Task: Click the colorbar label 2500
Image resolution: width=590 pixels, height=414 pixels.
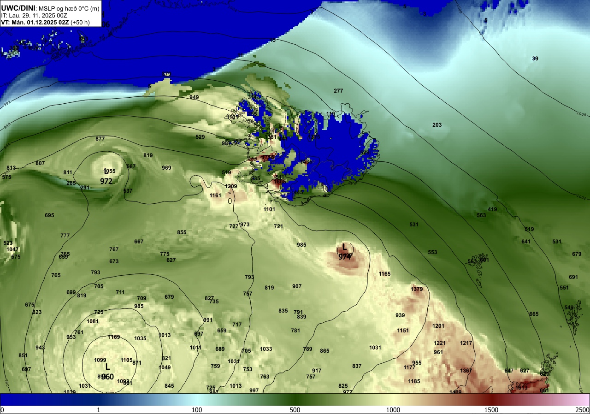Action: pos(583,410)
